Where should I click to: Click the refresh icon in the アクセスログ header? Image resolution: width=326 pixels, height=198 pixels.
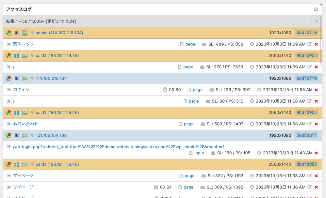point(316,9)
